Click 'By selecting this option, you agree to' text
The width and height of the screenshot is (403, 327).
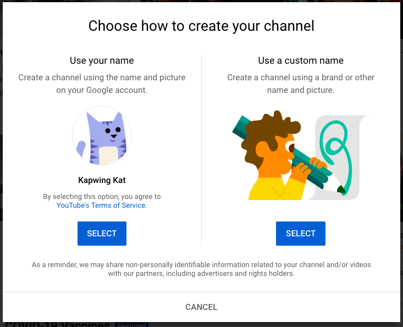click(102, 197)
